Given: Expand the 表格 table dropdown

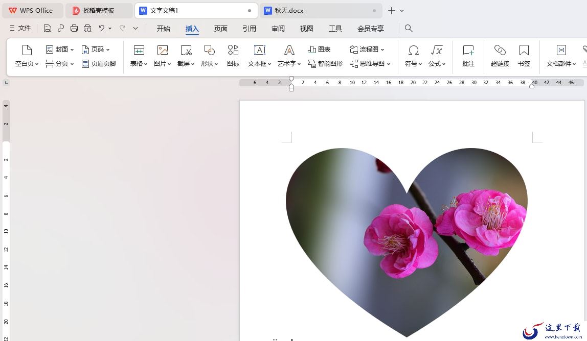Looking at the screenshot, I should (139, 56).
